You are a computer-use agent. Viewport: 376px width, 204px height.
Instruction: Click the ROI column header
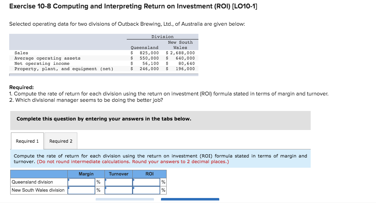click(149, 174)
